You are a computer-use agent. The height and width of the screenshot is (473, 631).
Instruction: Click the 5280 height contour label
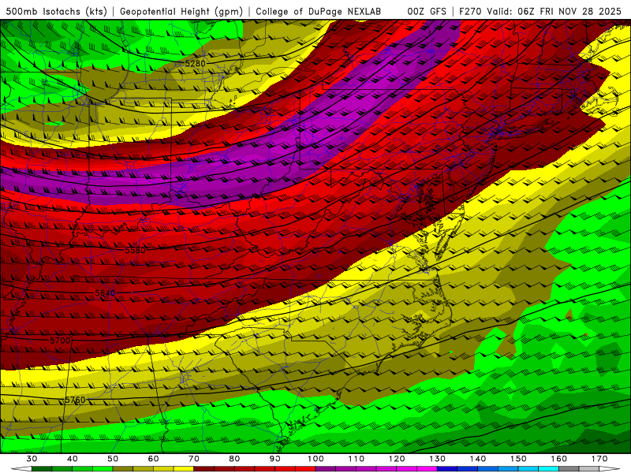click(195, 63)
